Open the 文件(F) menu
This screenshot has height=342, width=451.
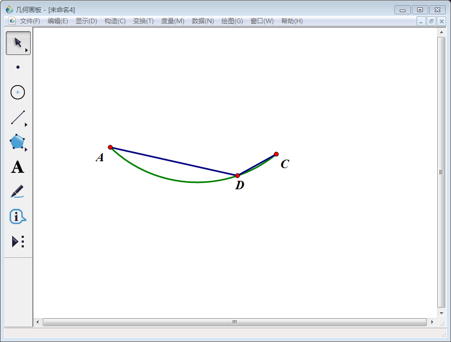pyautogui.click(x=30, y=21)
